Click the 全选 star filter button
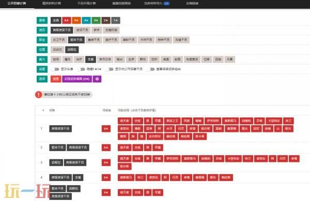This screenshot has height=201, width=310. click(56, 20)
